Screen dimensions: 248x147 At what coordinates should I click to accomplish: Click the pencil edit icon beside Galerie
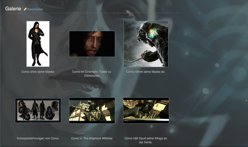point(25,9)
